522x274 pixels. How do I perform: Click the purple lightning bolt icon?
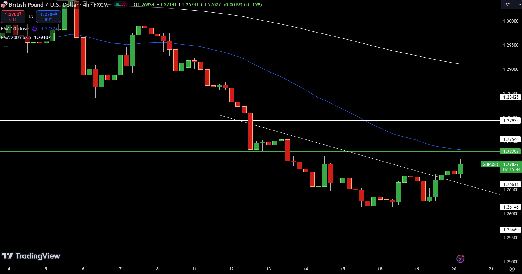pos(460,259)
